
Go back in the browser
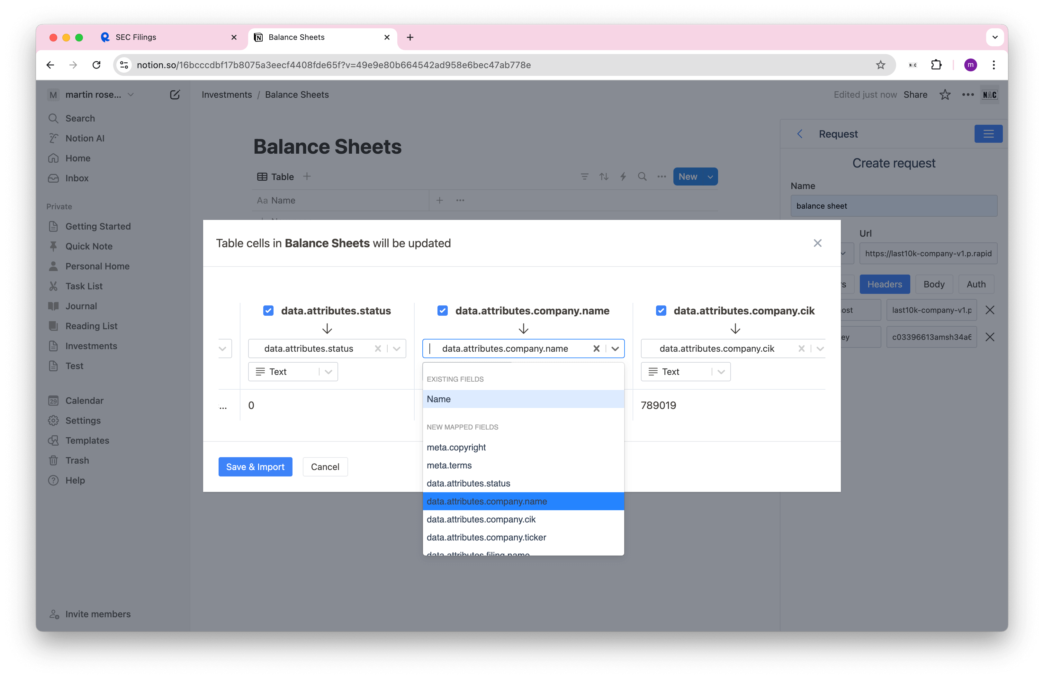point(50,65)
